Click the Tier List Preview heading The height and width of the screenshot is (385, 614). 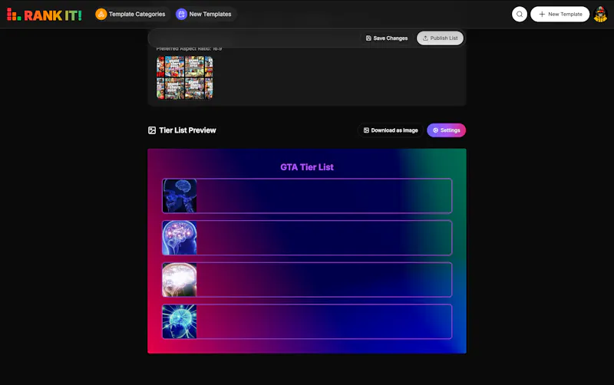point(187,130)
